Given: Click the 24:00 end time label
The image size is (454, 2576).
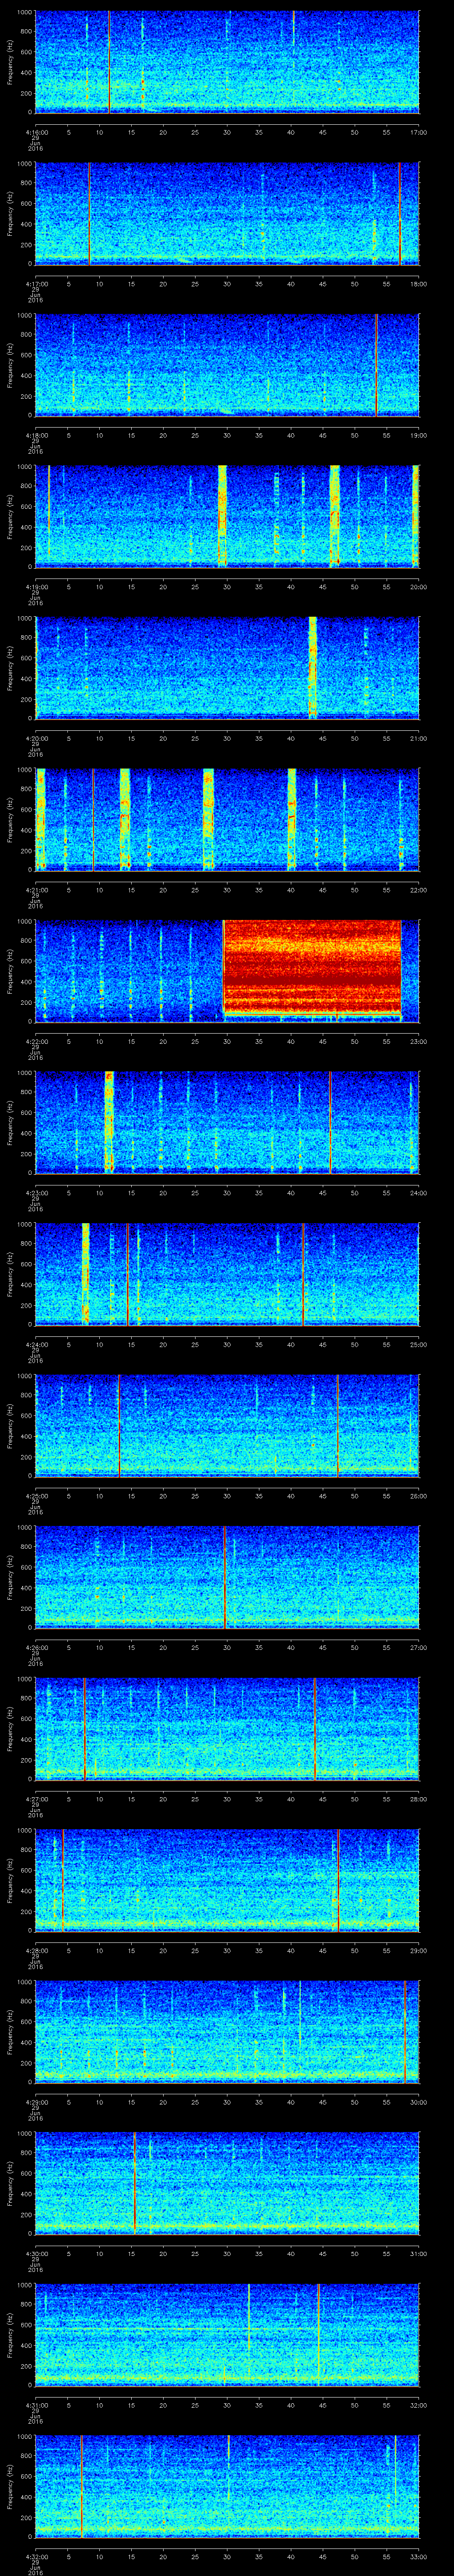Looking at the screenshot, I should pyautogui.click(x=418, y=1193).
